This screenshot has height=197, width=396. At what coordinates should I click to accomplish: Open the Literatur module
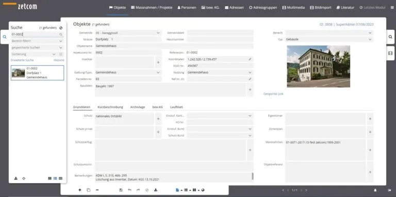tap(345, 8)
